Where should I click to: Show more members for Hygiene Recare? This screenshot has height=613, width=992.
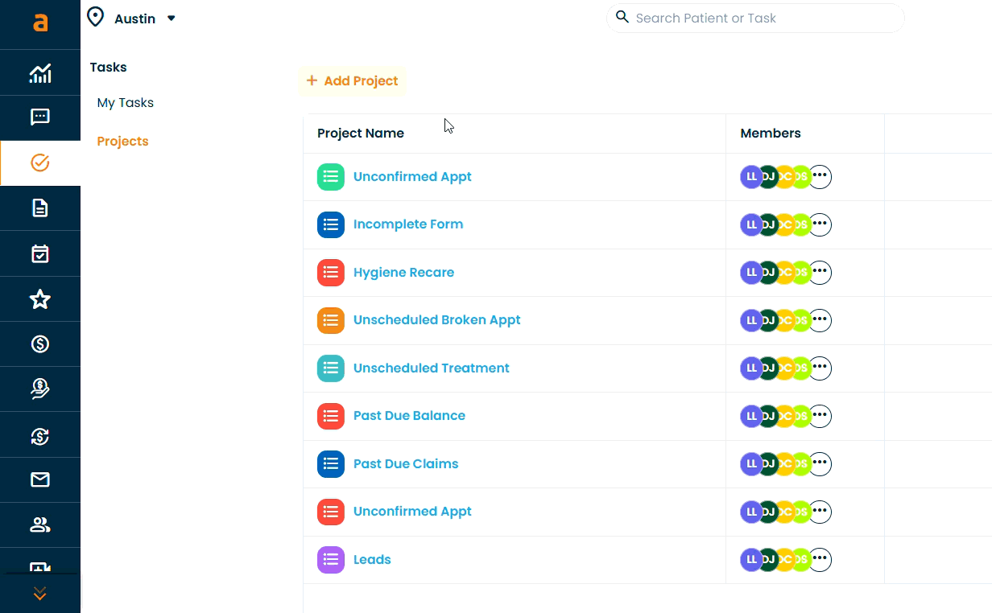pos(820,273)
